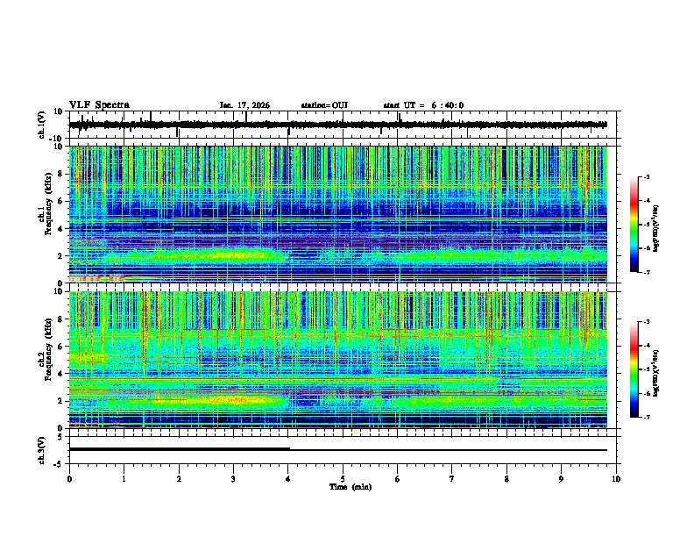This screenshot has width=694, height=537.
Task: Click the "5" tick on ch.3(V) axis
Action: click(60, 436)
